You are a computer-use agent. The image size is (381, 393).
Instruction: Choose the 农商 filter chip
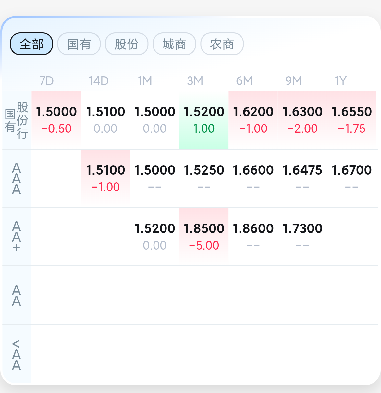pos(222,44)
